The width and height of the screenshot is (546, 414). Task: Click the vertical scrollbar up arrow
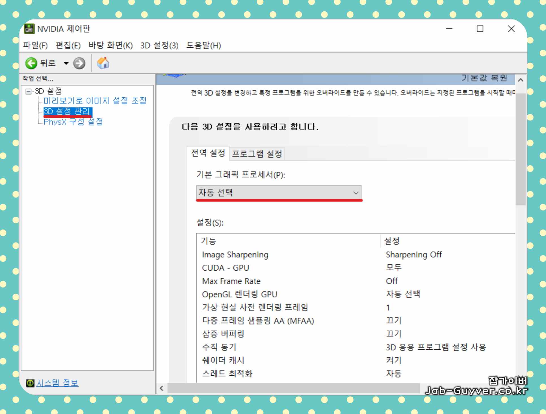521,80
